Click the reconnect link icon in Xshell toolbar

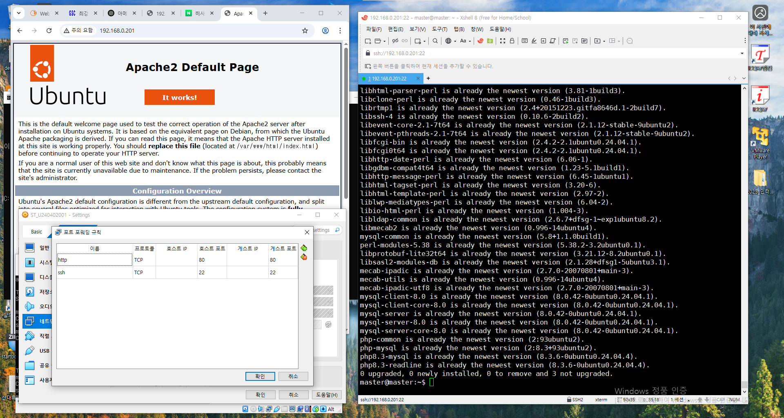coord(405,41)
